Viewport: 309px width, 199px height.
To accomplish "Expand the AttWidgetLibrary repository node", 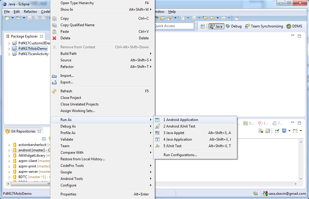I will click(x=9, y=156).
